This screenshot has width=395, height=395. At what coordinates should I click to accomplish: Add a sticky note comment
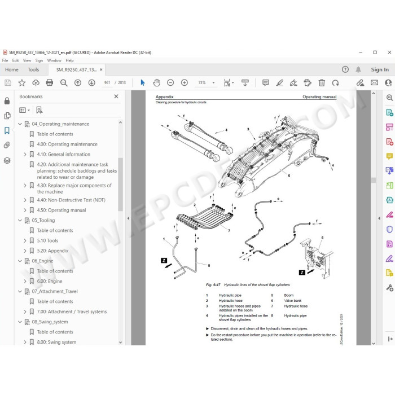tap(266, 82)
